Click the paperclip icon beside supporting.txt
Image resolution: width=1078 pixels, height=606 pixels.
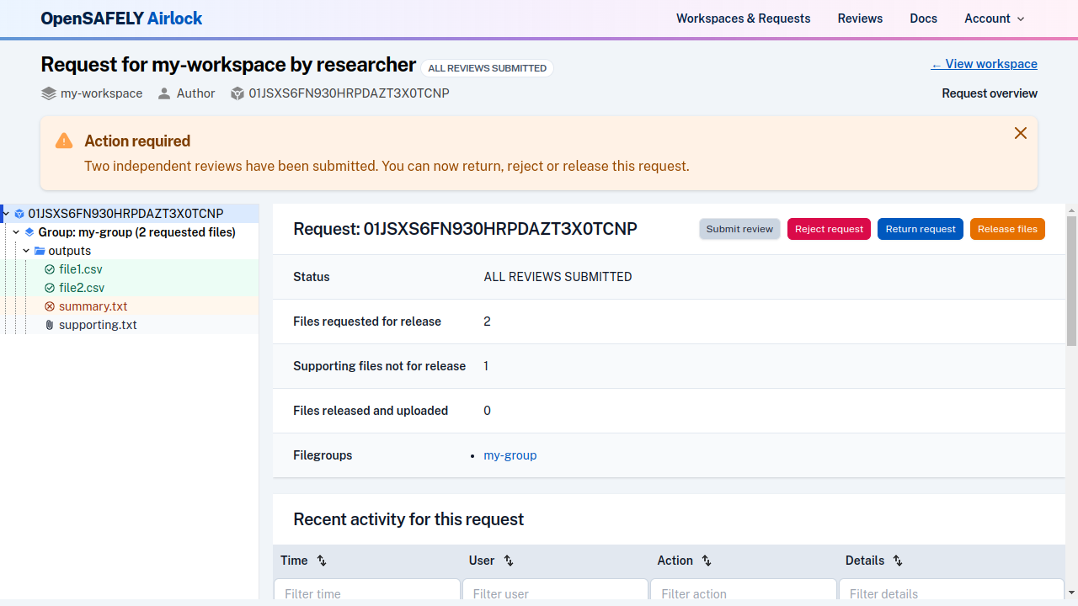(49, 325)
